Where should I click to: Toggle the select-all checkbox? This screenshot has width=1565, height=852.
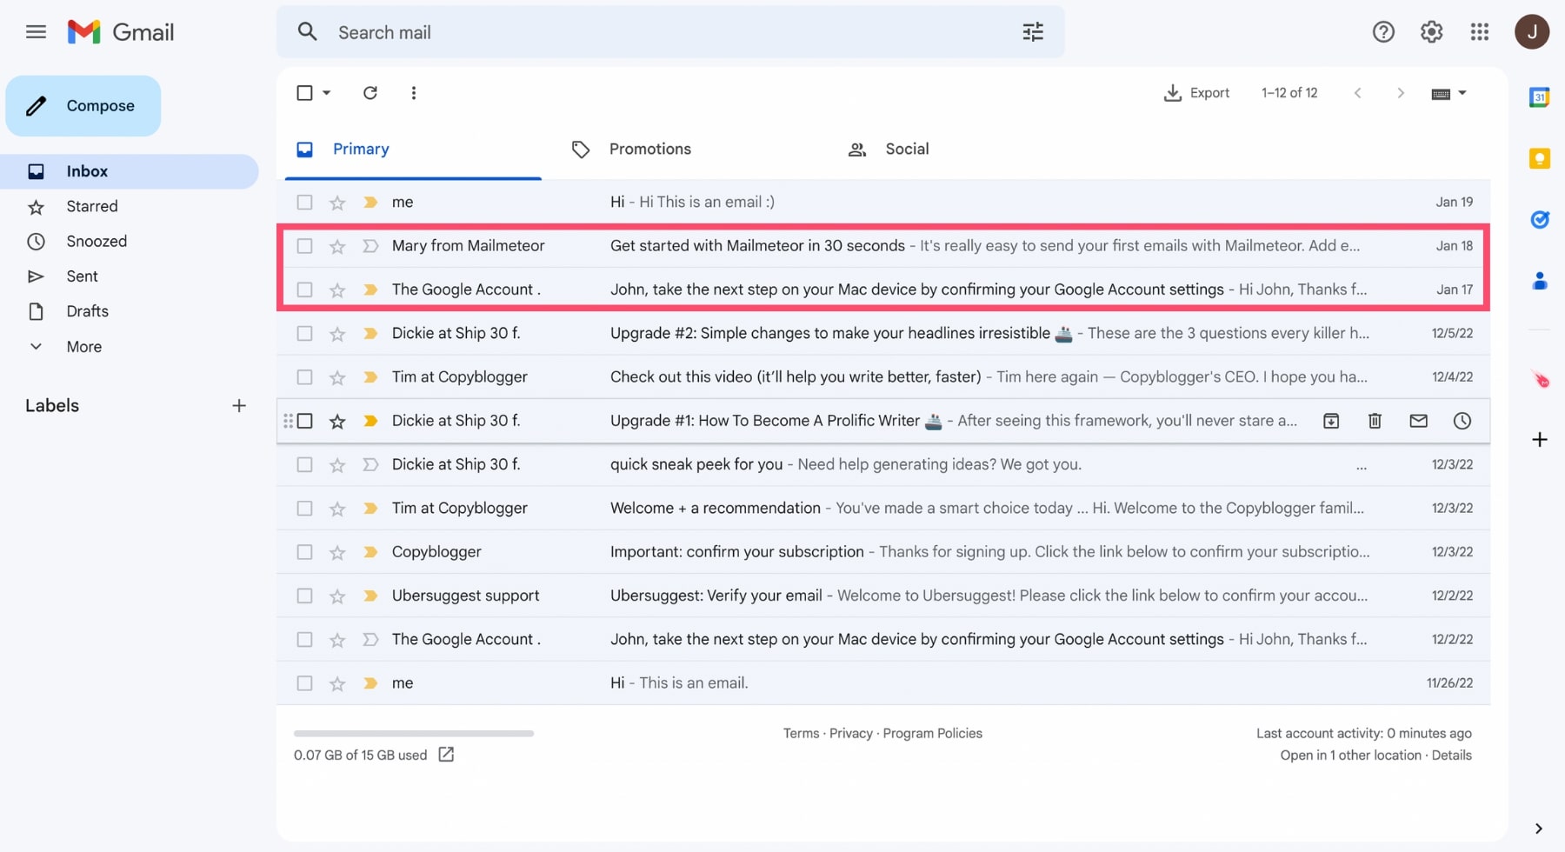[x=304, y=93]
